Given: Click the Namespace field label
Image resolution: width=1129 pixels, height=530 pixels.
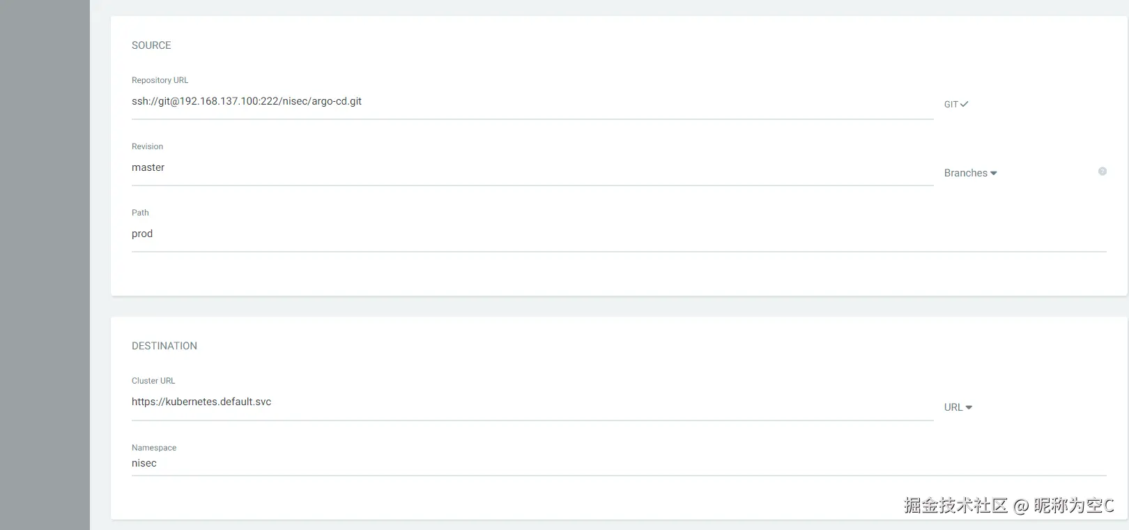Looking at the screenshot, I should (x=154, y=448).
